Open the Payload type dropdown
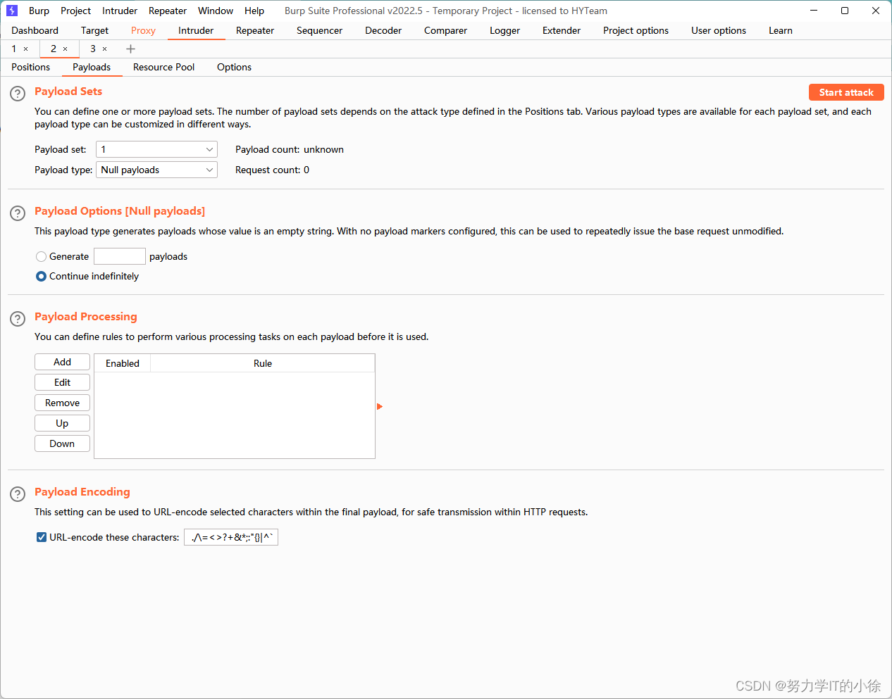 156,170
